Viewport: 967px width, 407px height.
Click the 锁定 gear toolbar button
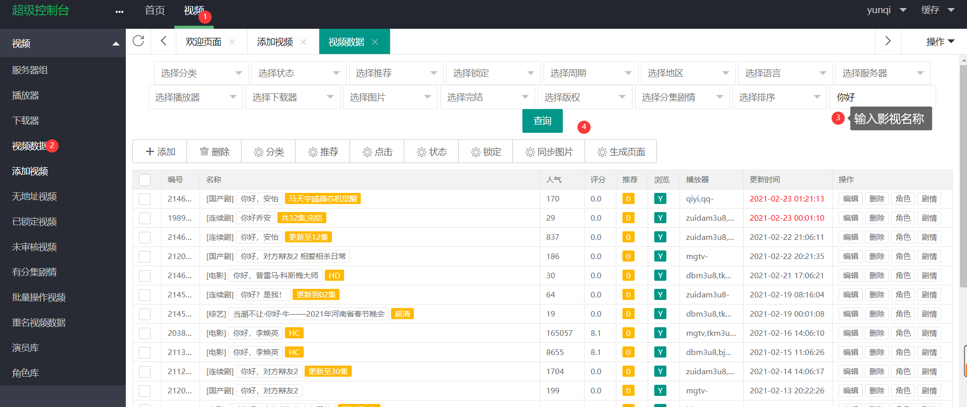486,151
